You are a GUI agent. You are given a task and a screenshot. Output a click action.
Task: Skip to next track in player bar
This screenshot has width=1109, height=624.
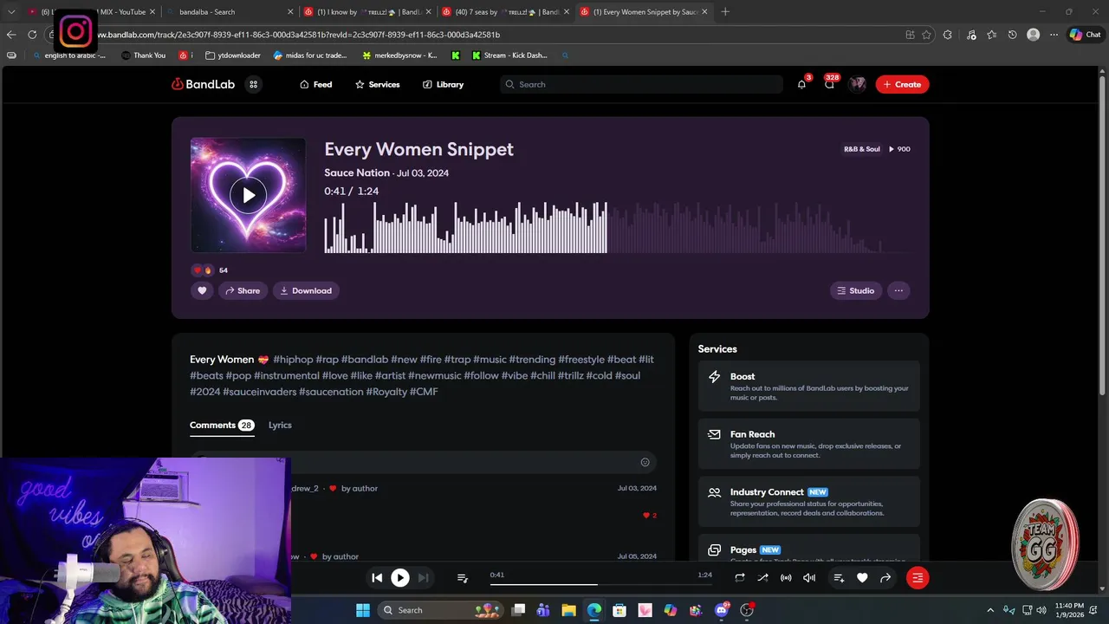tap(423, 577)
